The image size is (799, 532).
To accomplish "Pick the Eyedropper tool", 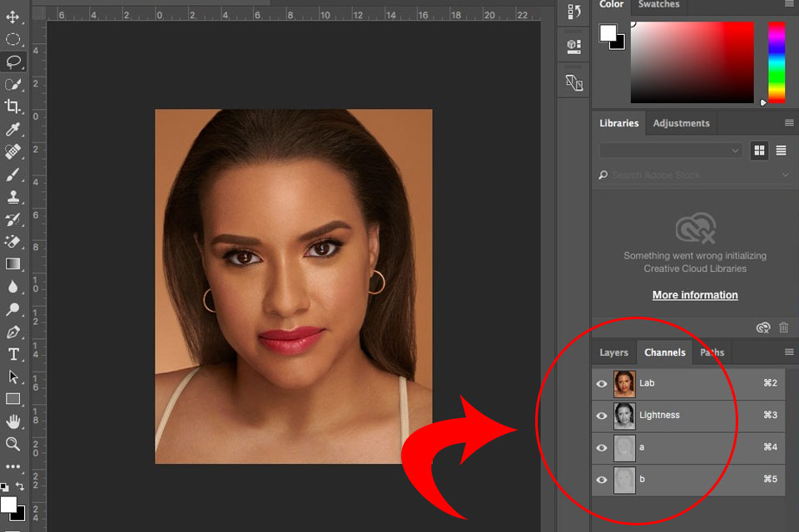I will pos(13,129).
